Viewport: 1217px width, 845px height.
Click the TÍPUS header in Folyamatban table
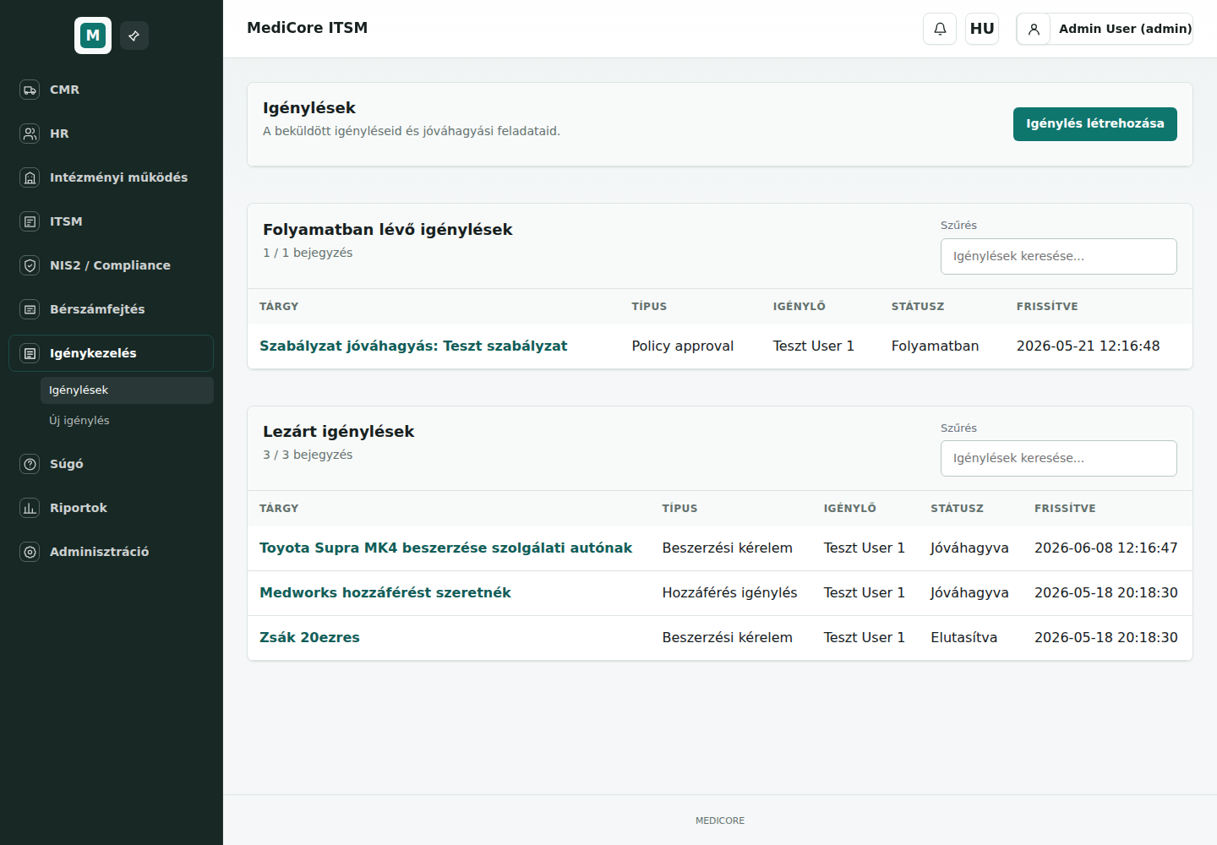649,307
